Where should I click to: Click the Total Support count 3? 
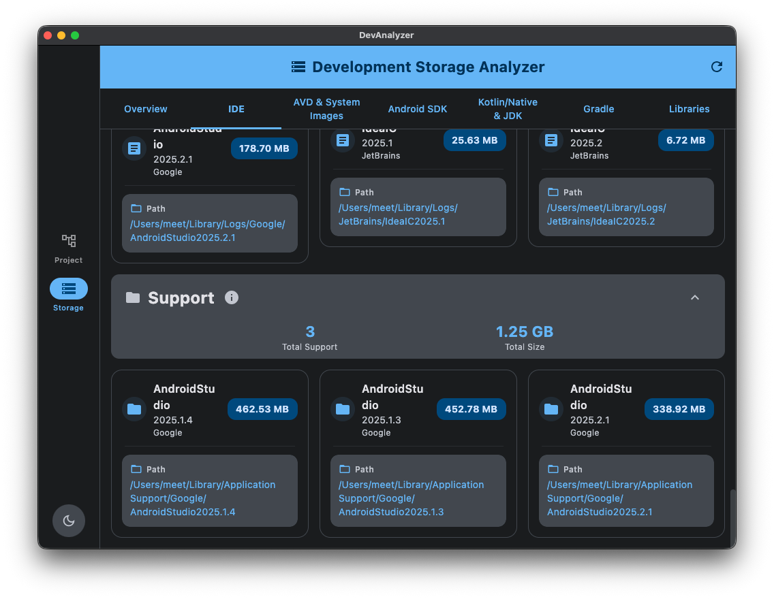pos(310,331)
